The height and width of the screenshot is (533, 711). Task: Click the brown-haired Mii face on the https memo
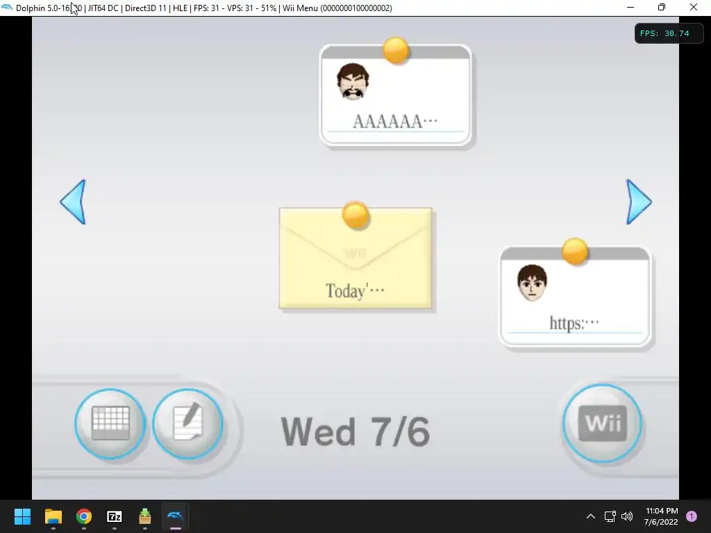(x=532, y=283)
